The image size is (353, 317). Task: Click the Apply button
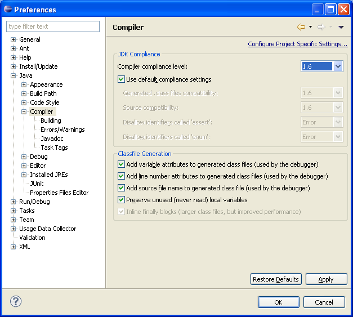point(326,279)
